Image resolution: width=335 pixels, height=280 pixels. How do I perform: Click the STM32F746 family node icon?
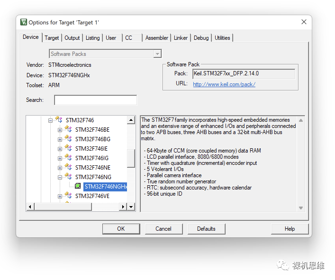point(59,119)
